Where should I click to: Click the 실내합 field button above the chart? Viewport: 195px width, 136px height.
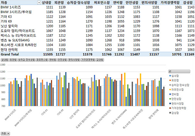(5, 60)
